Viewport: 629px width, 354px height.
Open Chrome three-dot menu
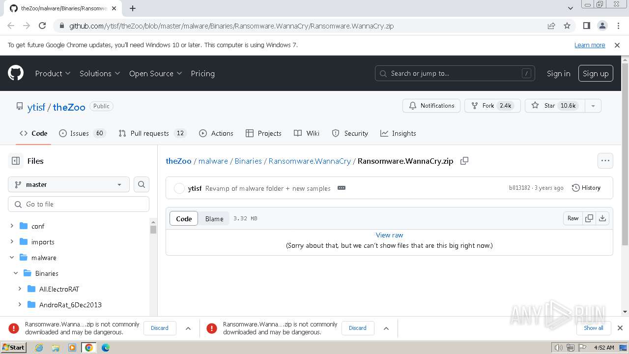(x=618, y=26)
